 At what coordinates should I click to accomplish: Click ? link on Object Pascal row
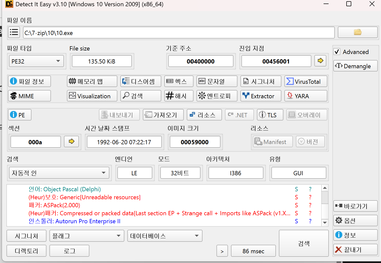click(x=310, y=189)
